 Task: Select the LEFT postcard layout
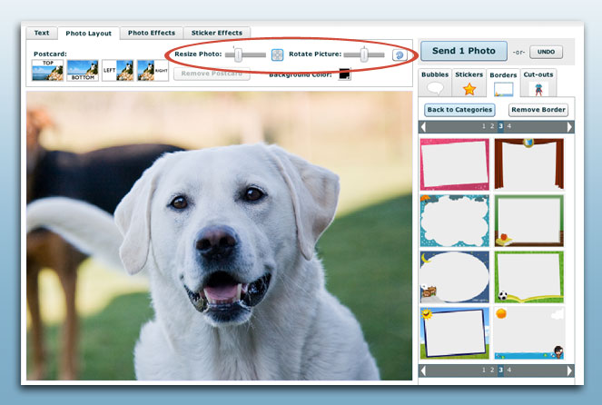tap(118, 70)
